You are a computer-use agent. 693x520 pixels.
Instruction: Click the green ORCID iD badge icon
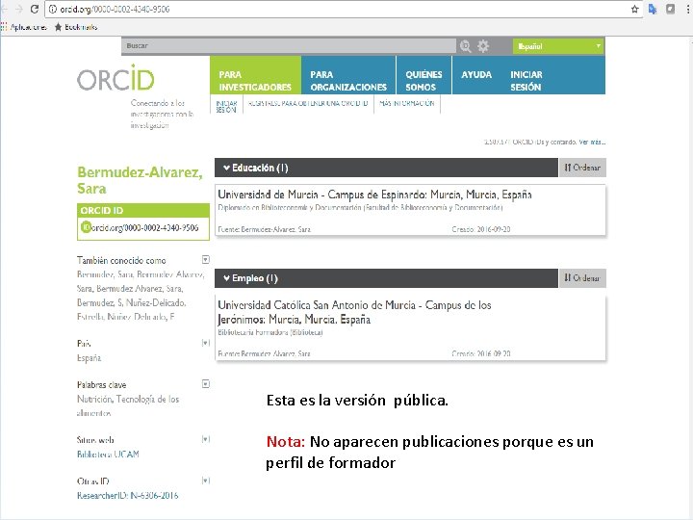click(86, 227)
